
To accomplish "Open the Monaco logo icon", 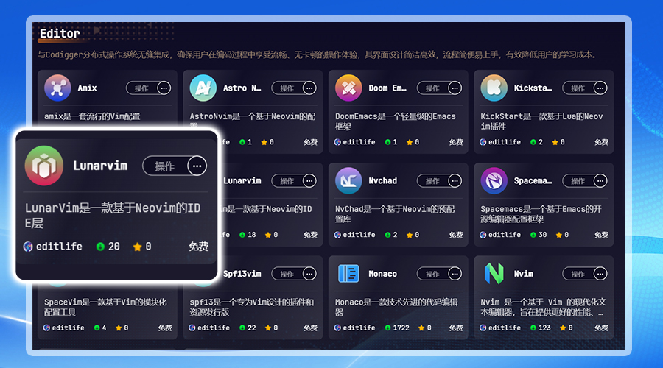I will tap(348, 274).
